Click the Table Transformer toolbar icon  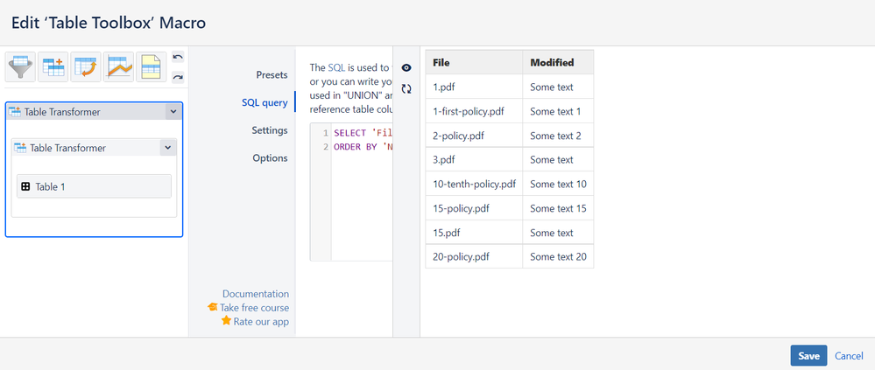pos(53,66)
